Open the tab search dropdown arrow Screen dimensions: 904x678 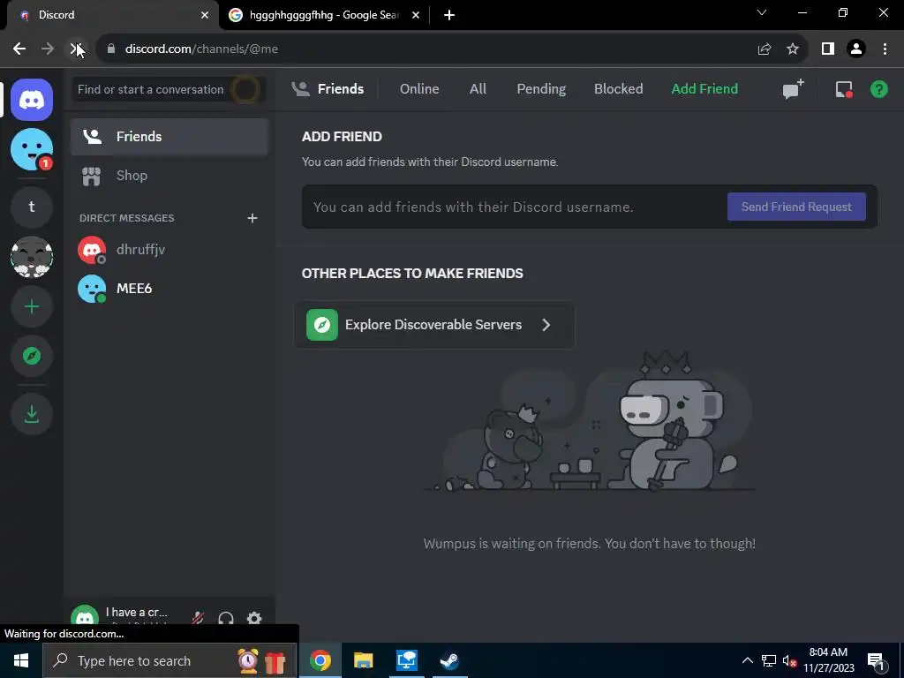tap(762, 12)
